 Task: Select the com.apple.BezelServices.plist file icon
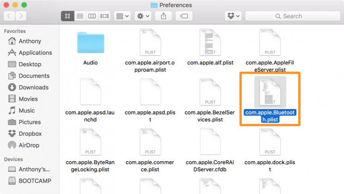(x=210, y=92)
